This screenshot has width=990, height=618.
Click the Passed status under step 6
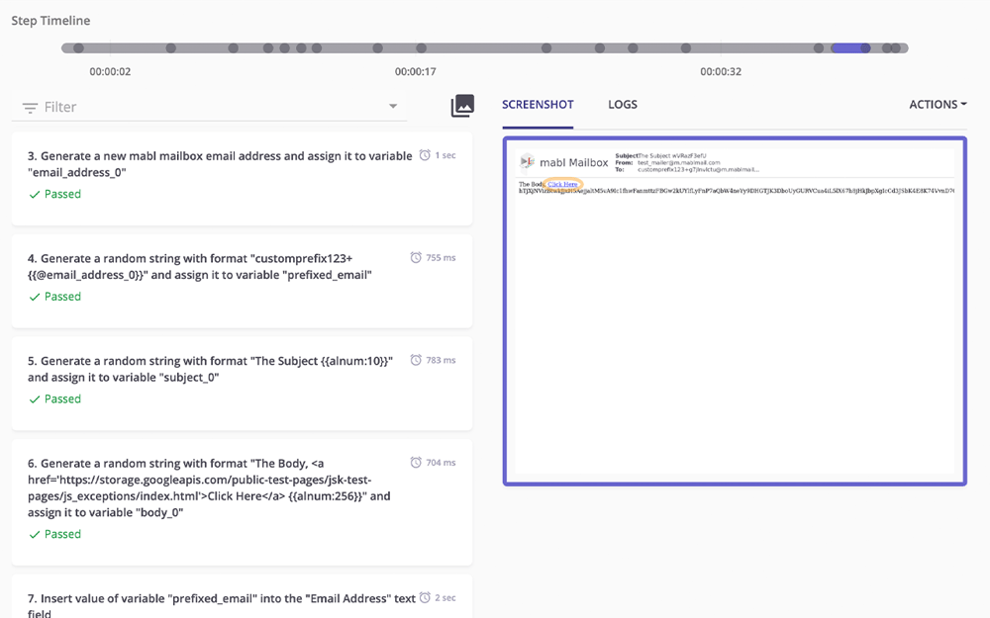coord(54,534)
